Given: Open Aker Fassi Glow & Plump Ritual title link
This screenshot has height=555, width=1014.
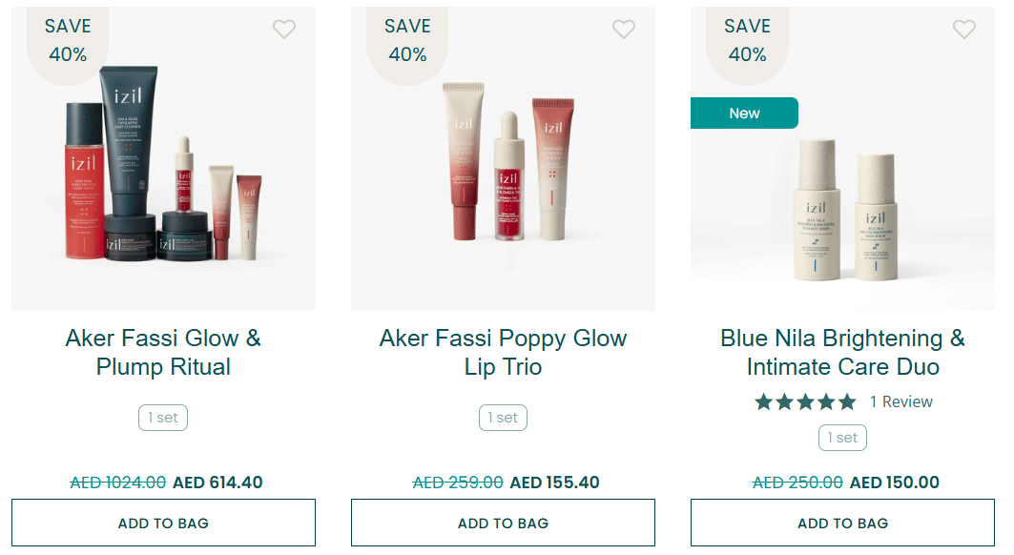Looking at the screenshot, I should pyautogui.click(x=163, y=352).
